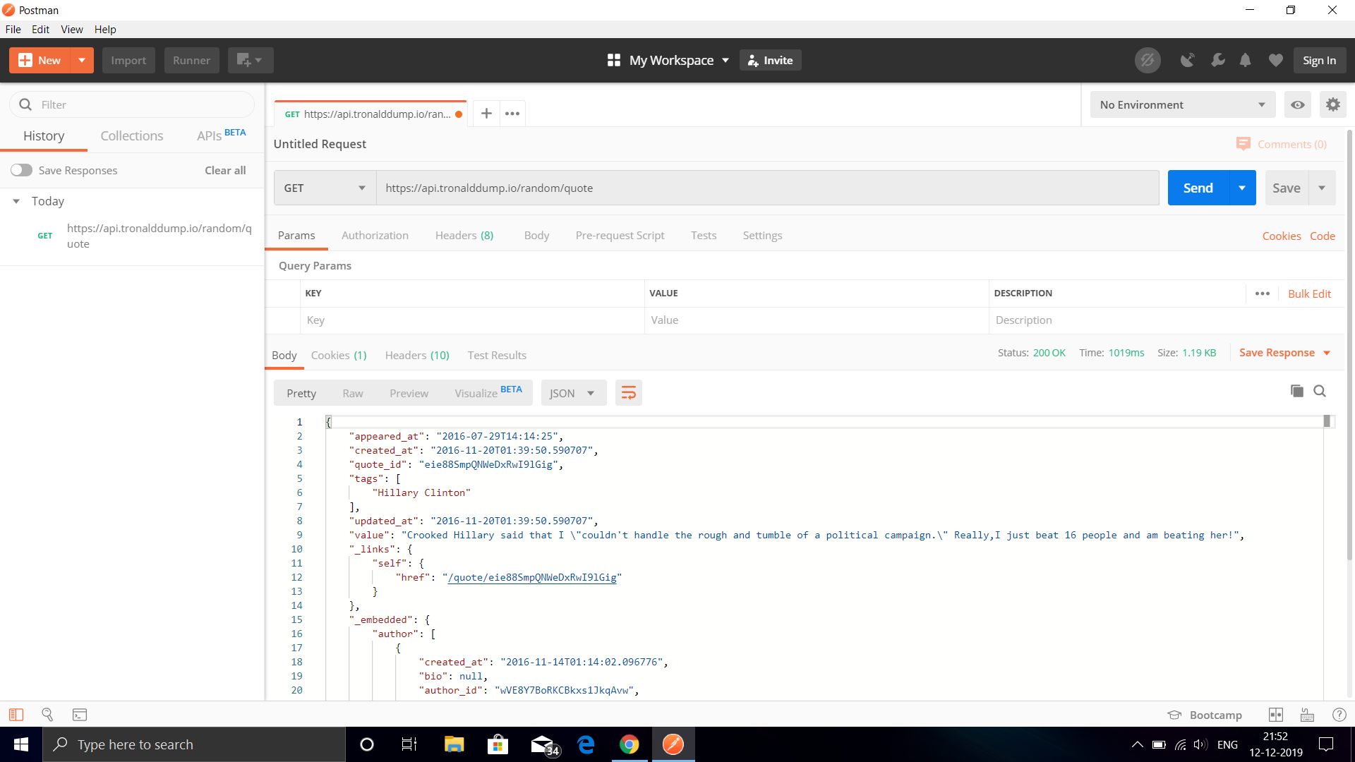Toggle the Save Responses switch
Image resolution: width=1355 pixels, height=762 pixels.
point(21,170)
